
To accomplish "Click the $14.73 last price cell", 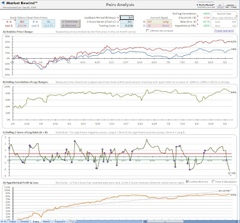I will tap(49, 26).
